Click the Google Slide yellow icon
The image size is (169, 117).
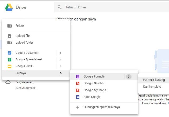[10, 67]
